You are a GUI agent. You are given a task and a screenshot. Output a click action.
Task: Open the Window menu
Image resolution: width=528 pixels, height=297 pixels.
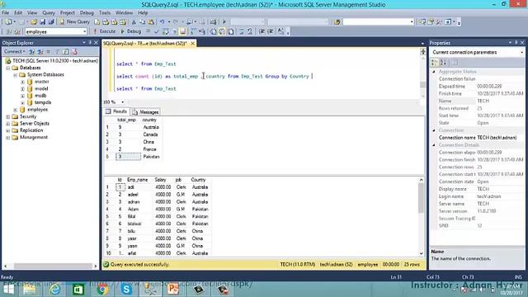tap(124, 13)
